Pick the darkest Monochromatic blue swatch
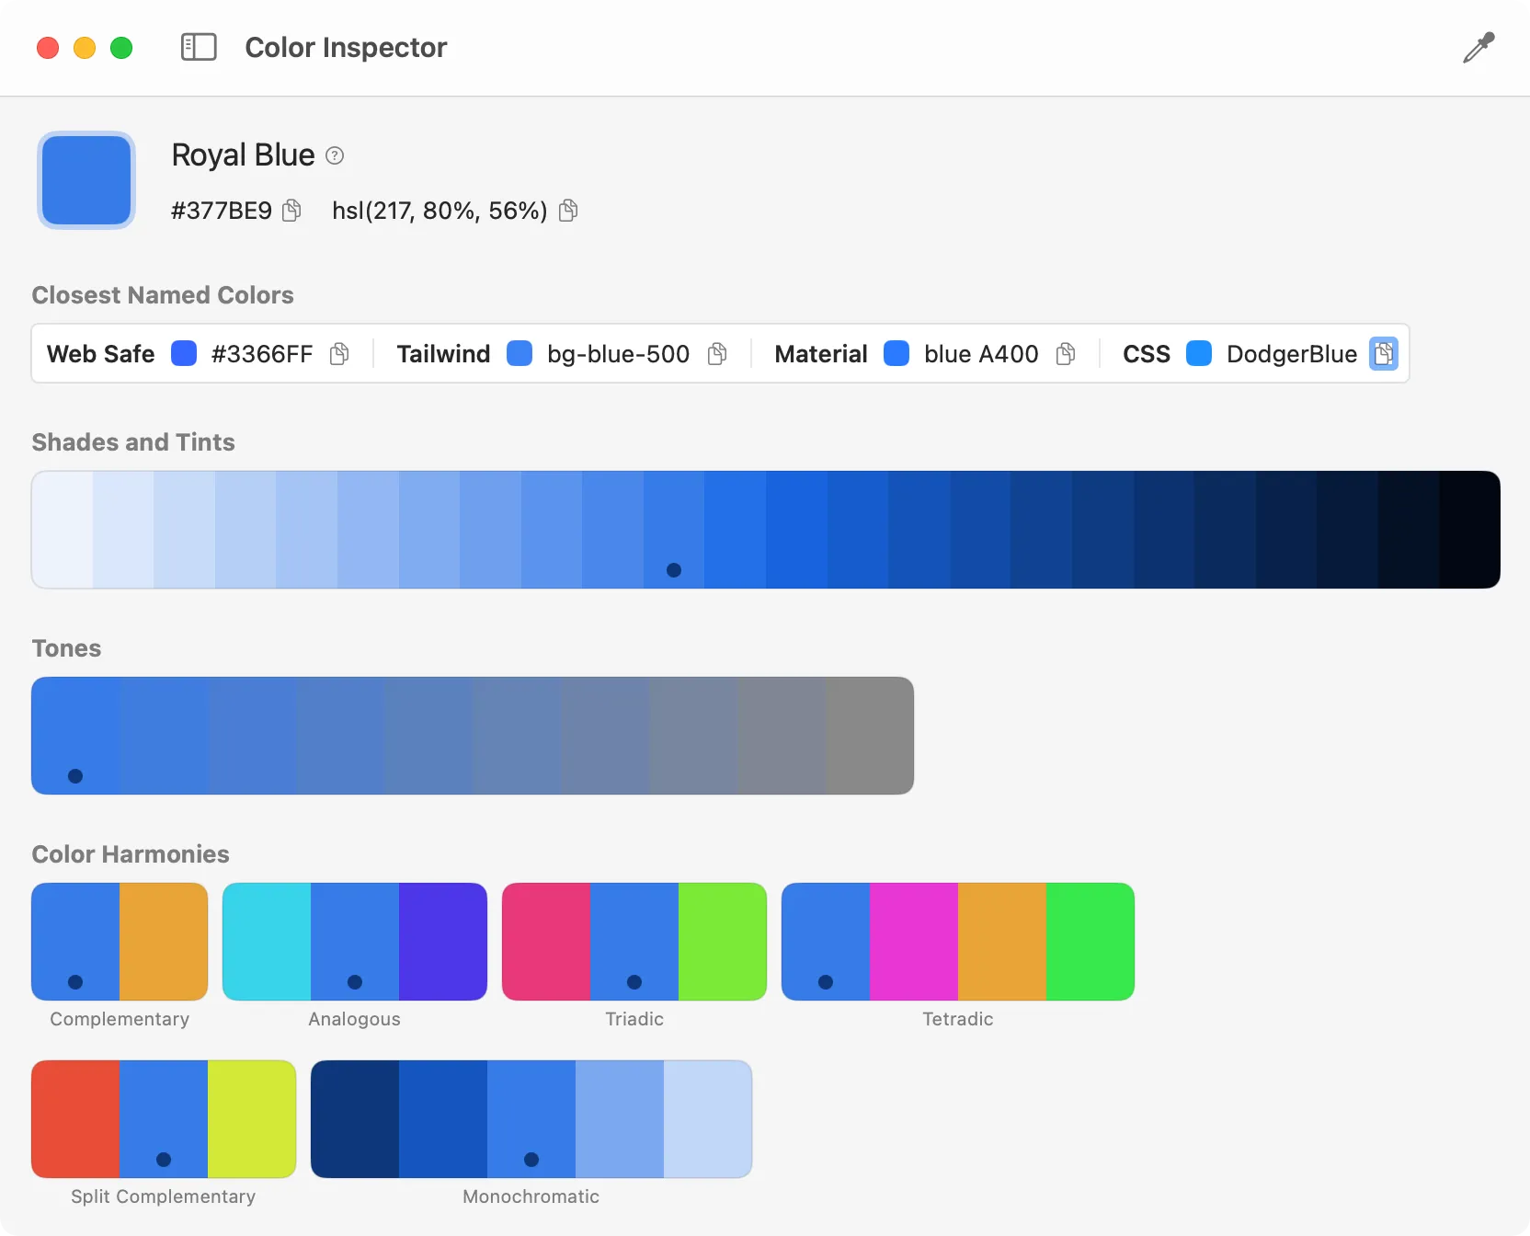Viewport: 1530px width, 1236px height. pyautogui.click(x=356, y=1119)
